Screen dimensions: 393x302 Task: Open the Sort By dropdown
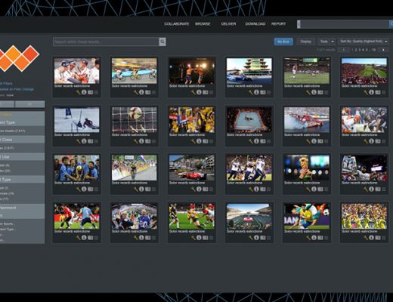[364, 42]
